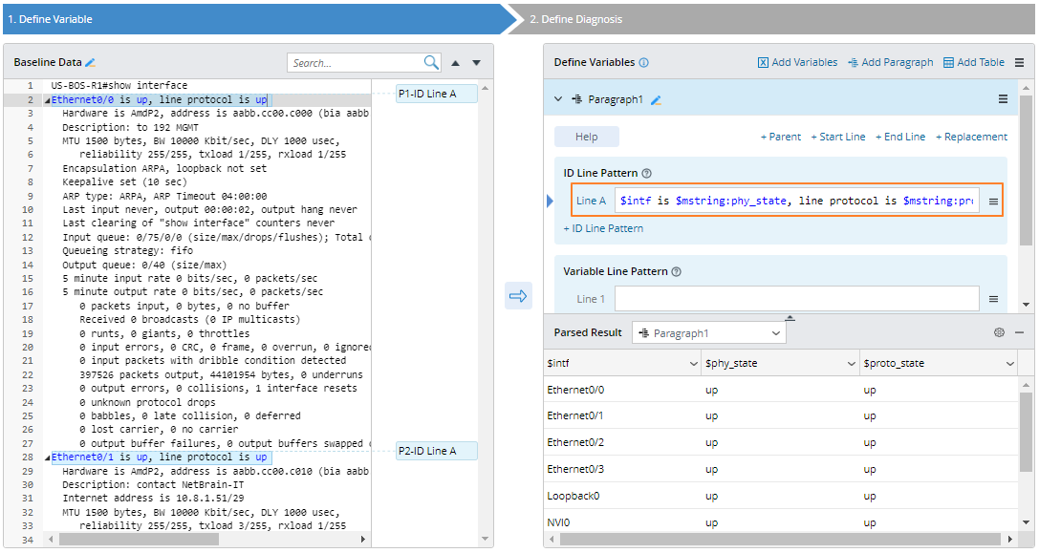Jump to next search match with down arrow
This screenshot has height=553, width=1039.
tap(476, 63)
